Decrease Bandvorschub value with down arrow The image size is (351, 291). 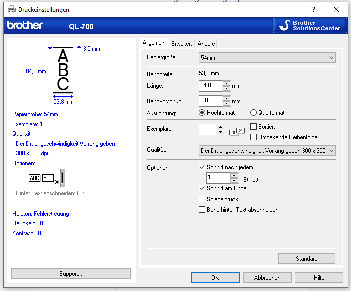tap(226, 104)
